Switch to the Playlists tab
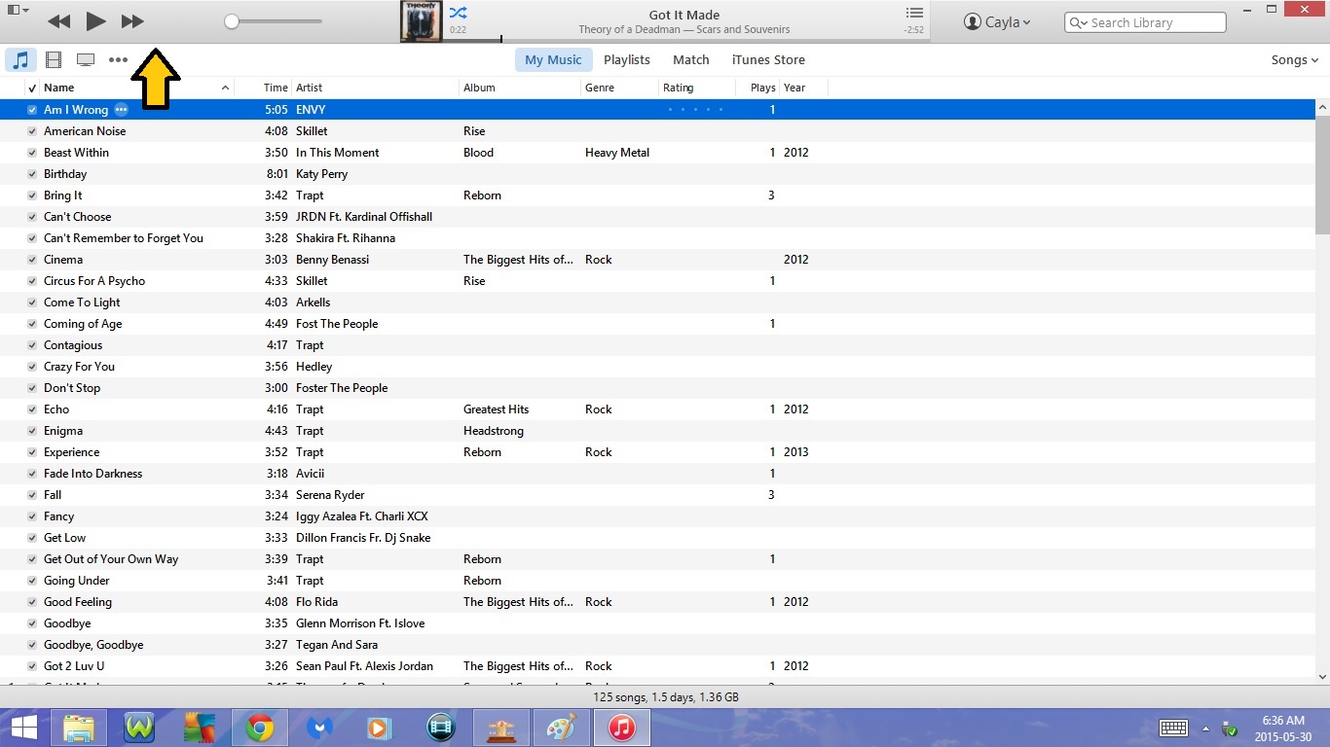 [626, 60]
